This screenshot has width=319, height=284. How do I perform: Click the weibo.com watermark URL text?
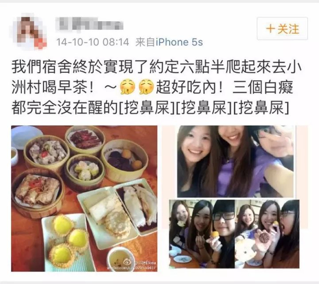point(132,269)
